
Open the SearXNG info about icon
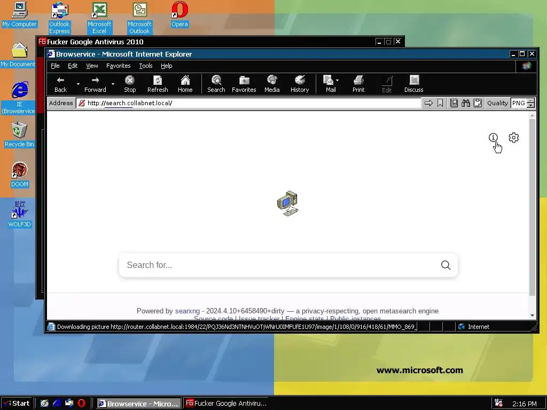[x=493, y=137]
